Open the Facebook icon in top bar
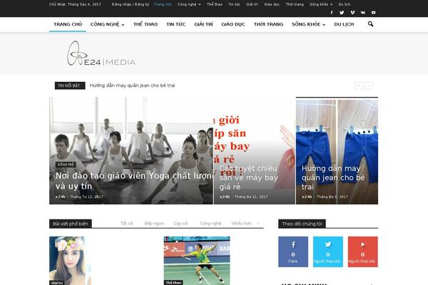This screenshot has height=285, width=428. [x=332, y=13]
